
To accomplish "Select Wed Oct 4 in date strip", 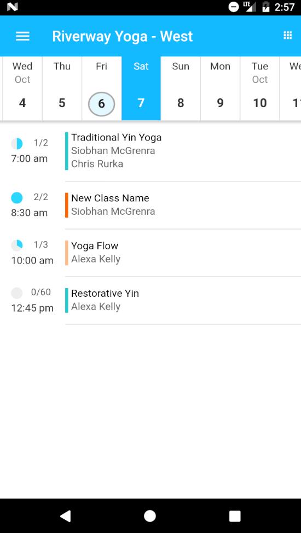I will [x=22, y=89].
